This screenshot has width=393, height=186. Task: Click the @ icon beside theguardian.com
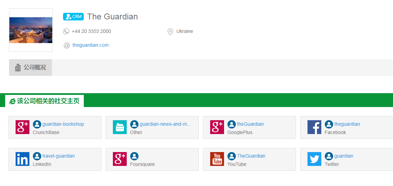[67, 45]
